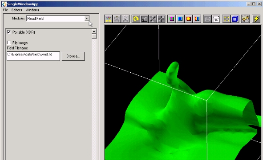Click the text document panel icon

216,19
